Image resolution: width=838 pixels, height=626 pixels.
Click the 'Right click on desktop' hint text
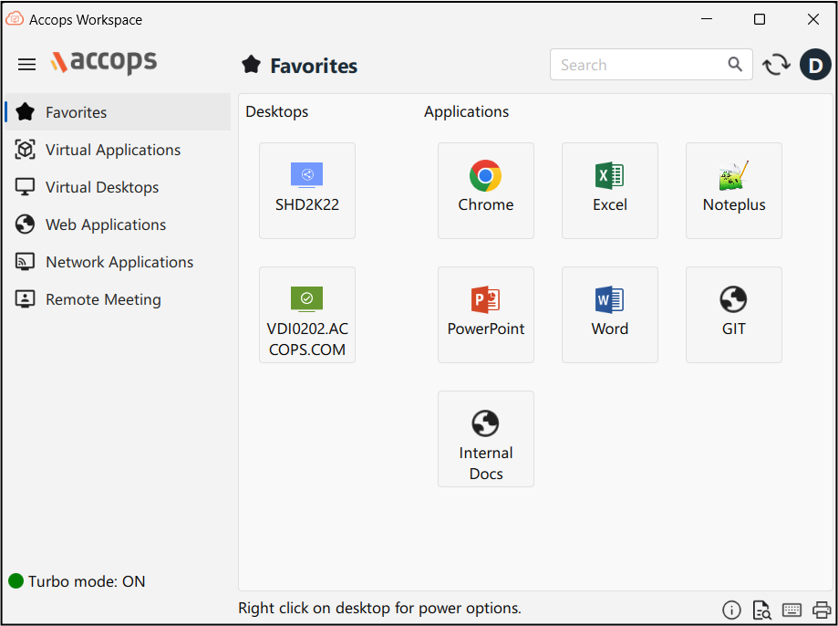(x=379, y=609)
